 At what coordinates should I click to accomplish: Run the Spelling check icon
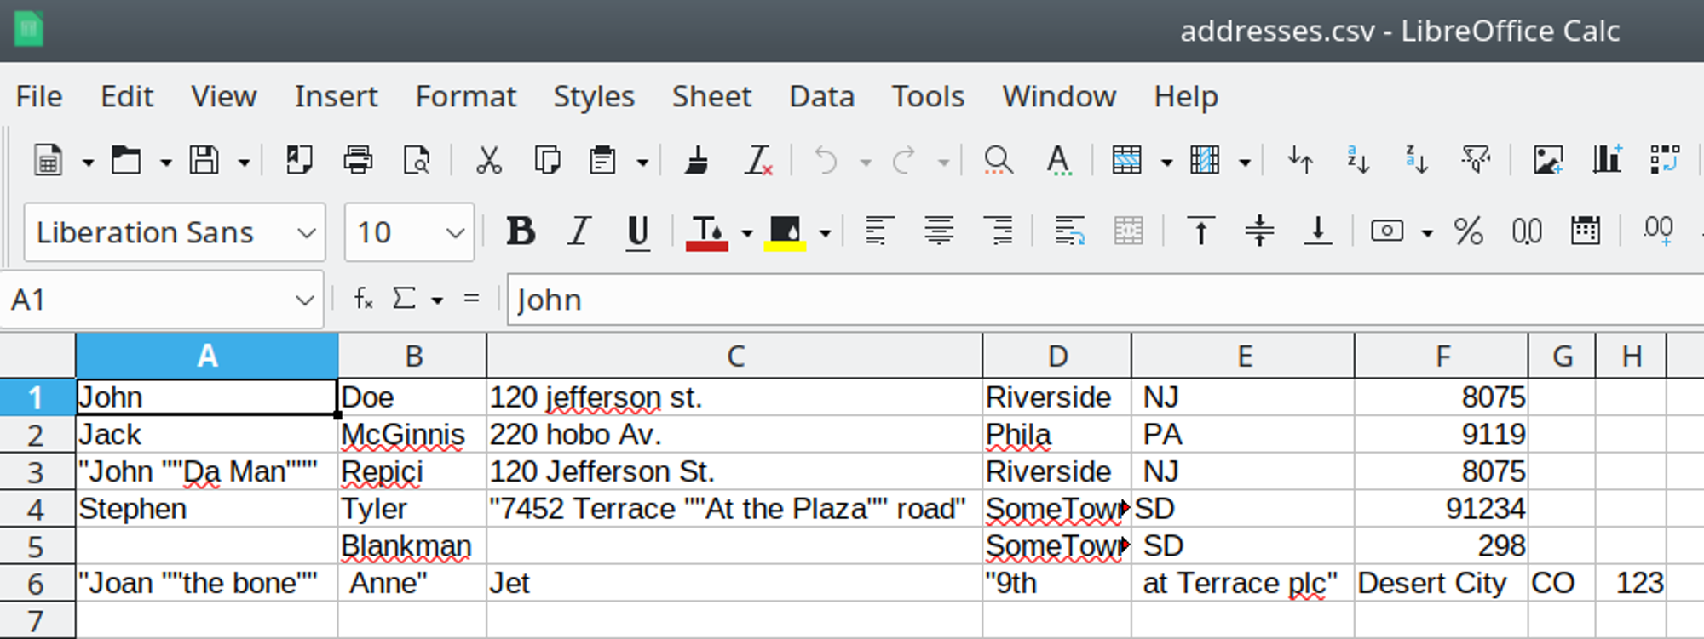point(1058,160)
